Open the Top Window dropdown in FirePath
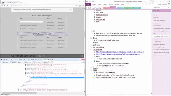 (x=6, y=62)
